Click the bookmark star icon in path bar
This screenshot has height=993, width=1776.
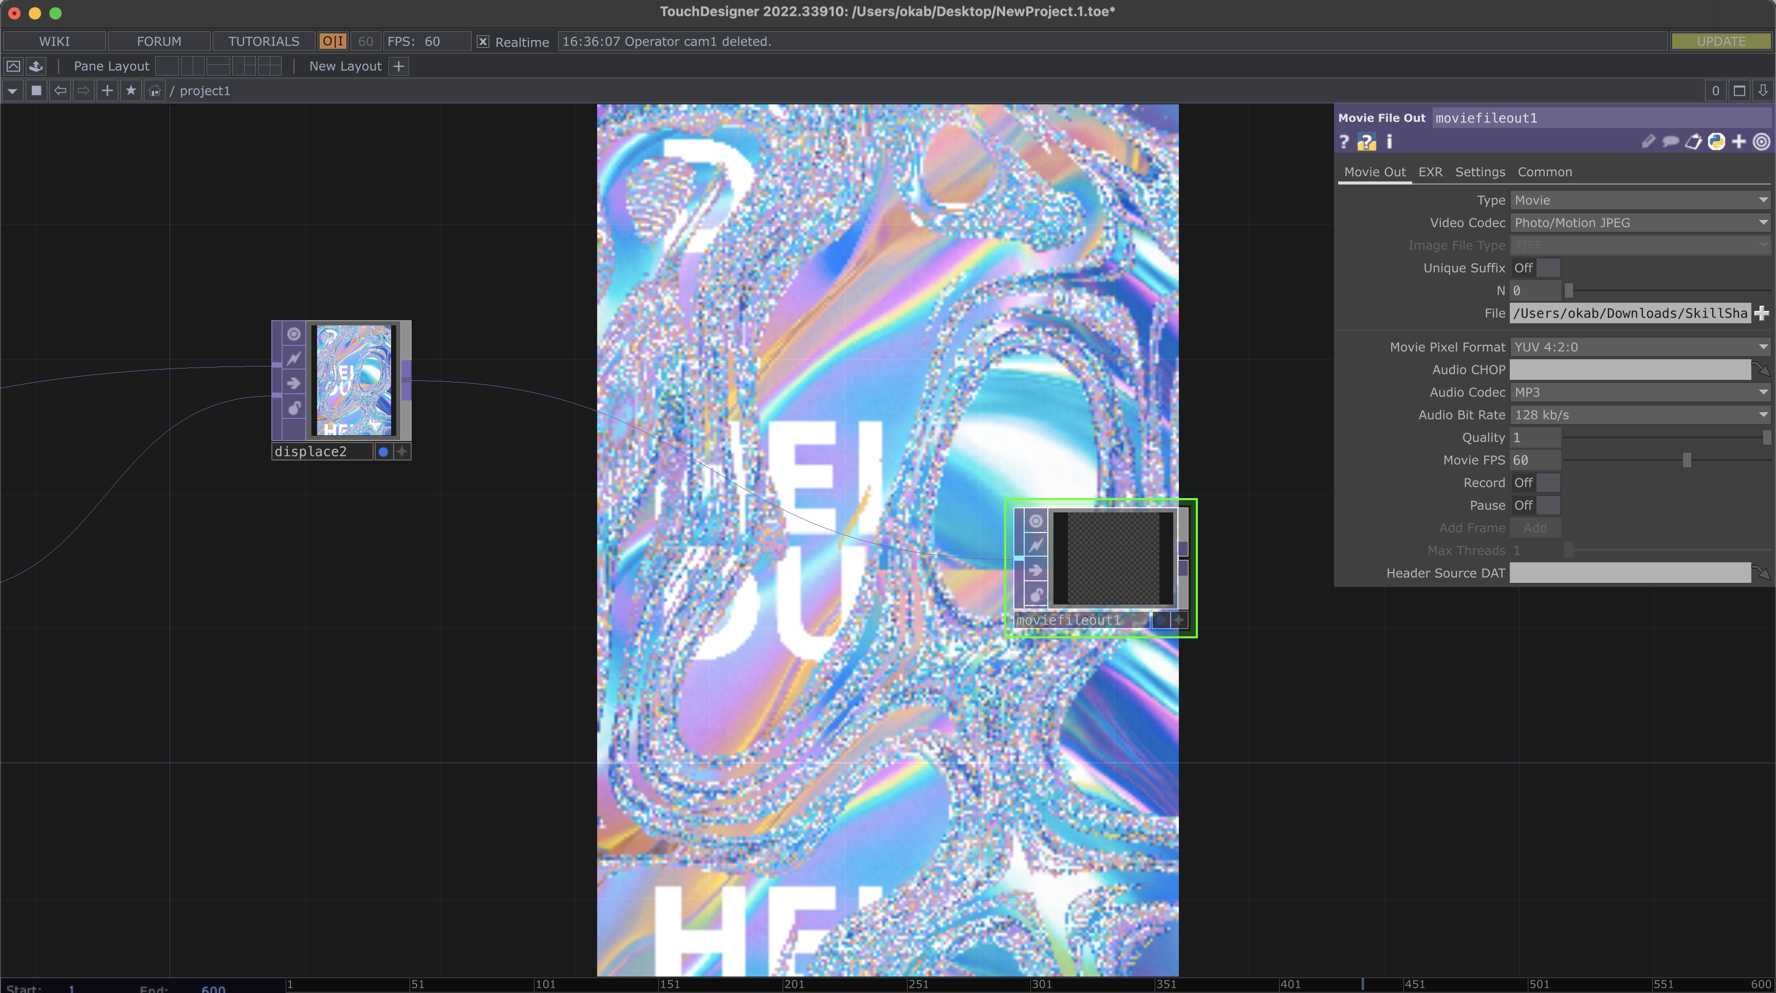point(131,90)
